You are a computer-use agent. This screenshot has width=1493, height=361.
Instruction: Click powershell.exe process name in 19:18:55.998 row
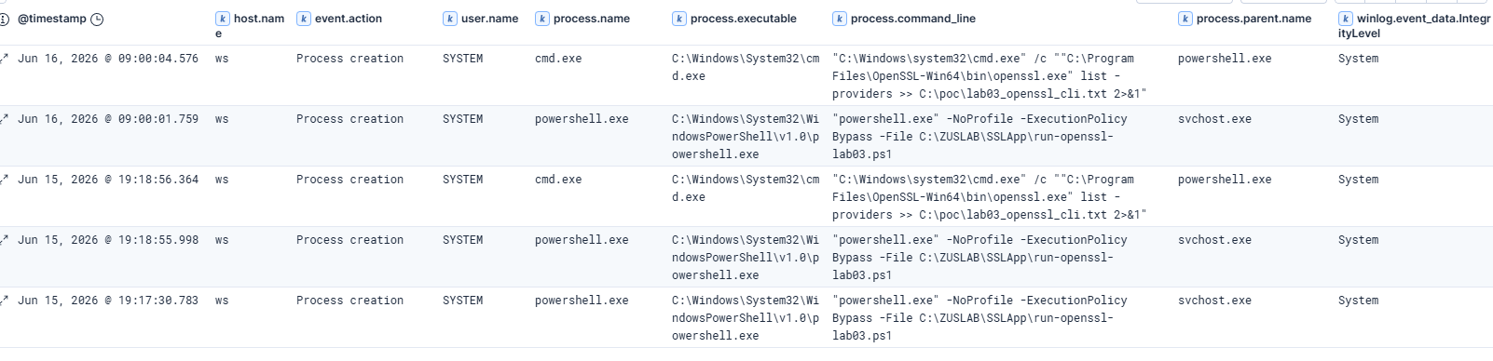[x=582, y=240]
